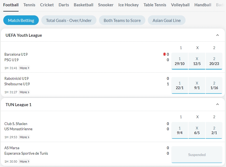The width and height of the screenshot is (226, 167).
Task: Click the Suspended odds area for AS Marsa
Action: tap(196, 155)
